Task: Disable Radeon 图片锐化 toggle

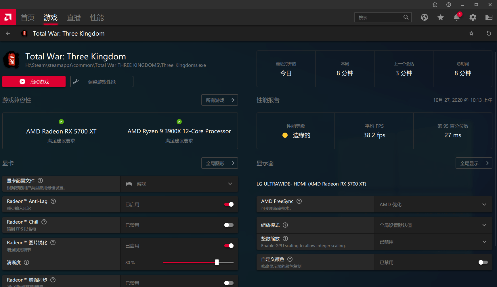Action: (229, 246)
